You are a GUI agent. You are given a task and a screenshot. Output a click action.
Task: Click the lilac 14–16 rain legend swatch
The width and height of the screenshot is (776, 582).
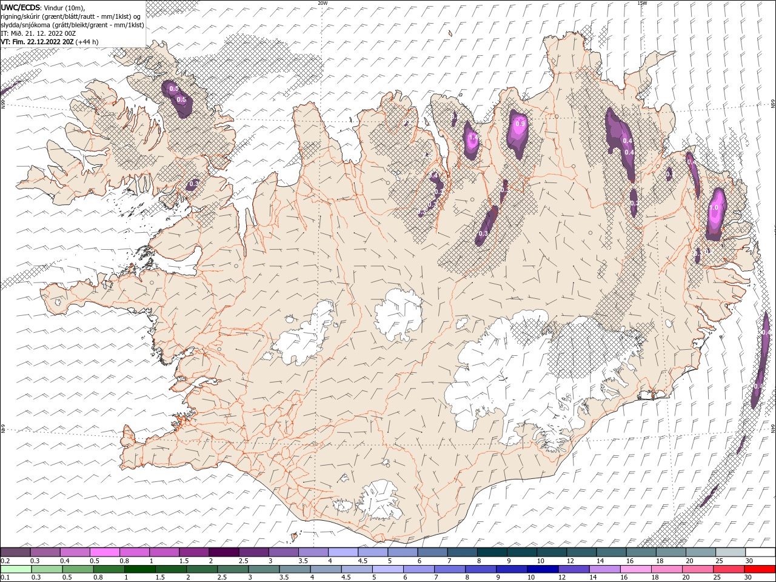[x=605, y=569]
